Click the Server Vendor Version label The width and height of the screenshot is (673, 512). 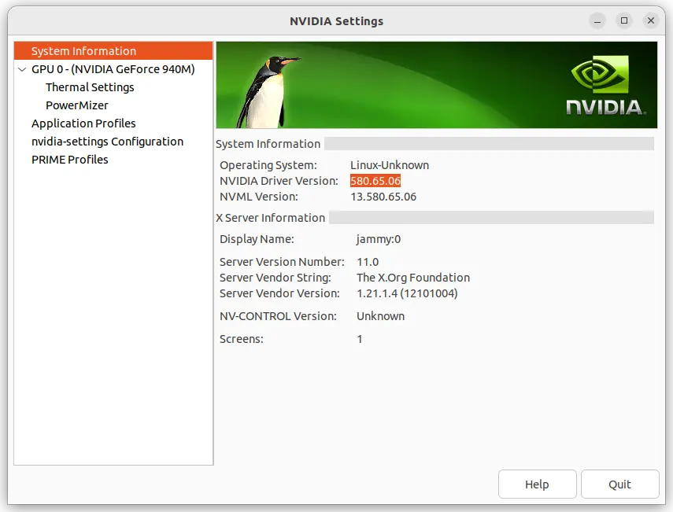coord(279,293)
